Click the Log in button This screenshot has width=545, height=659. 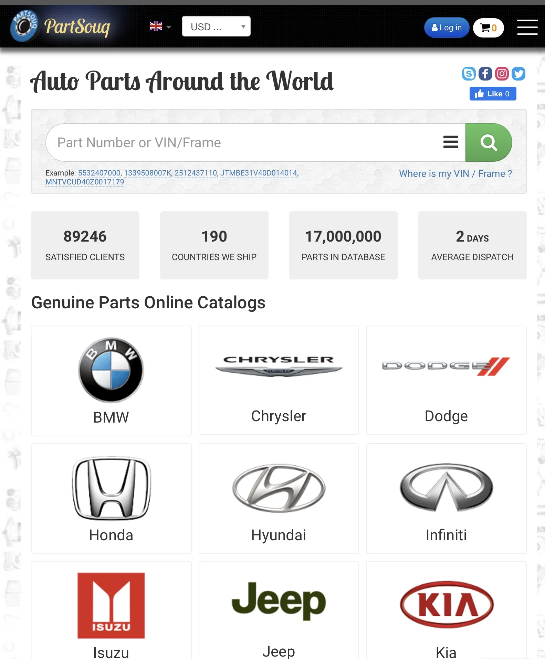(447, 28)
